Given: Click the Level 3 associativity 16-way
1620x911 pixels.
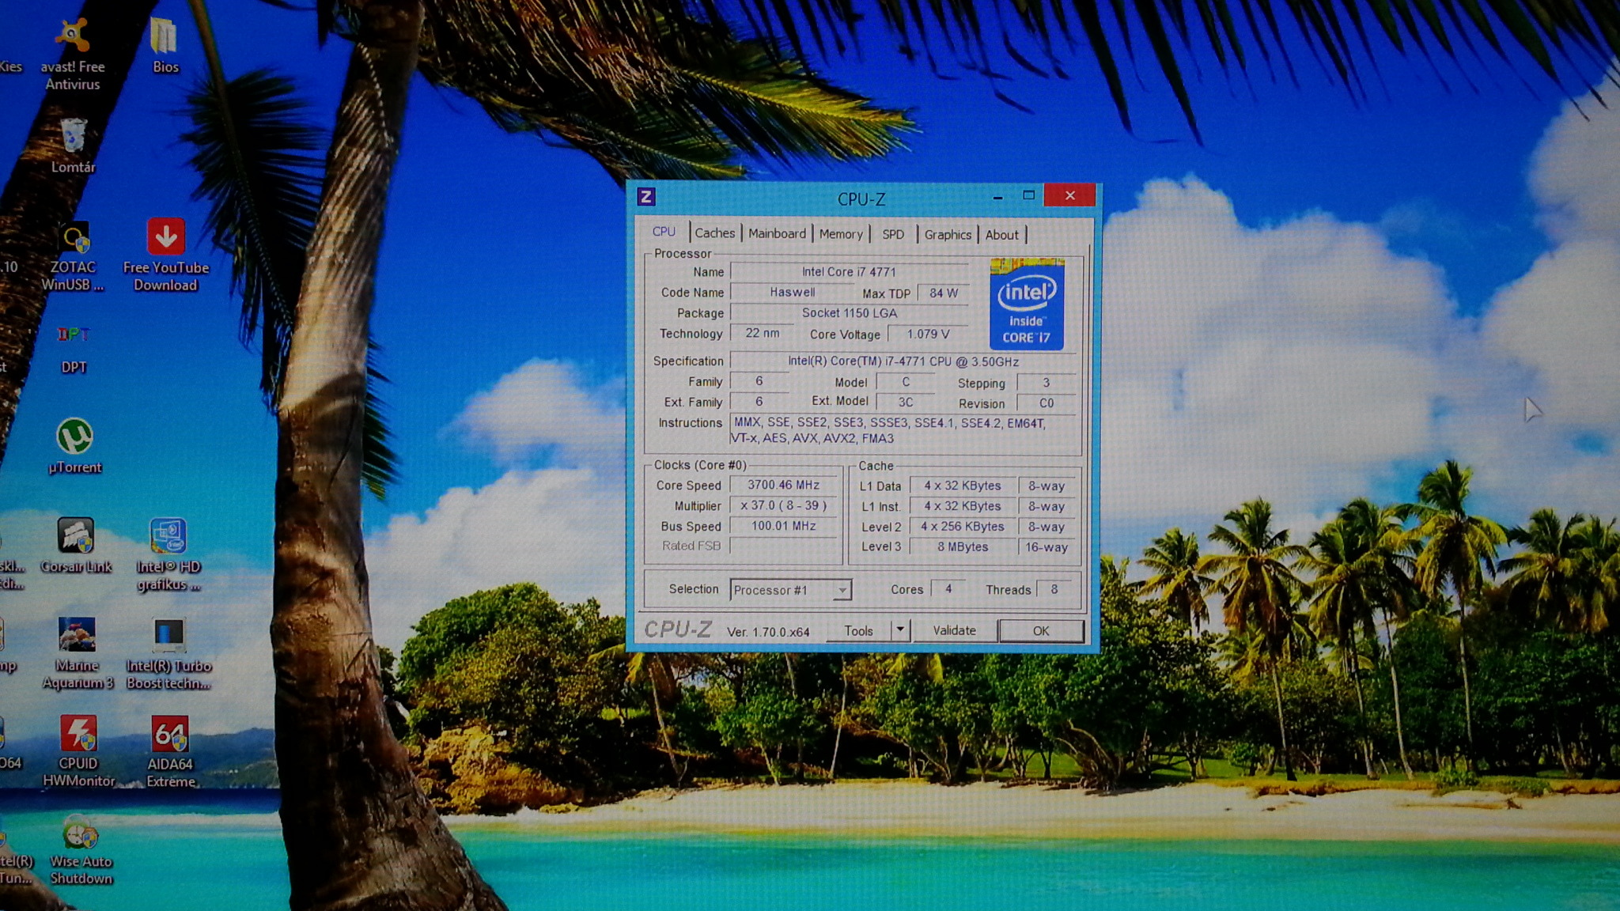Looking at the screenshot, I should (x=1046, y=547).
